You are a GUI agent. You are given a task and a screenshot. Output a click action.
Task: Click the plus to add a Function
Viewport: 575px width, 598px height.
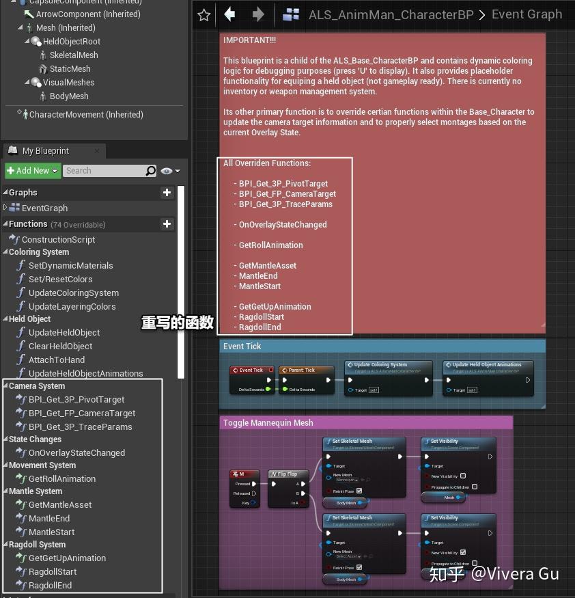coord(166,224)
